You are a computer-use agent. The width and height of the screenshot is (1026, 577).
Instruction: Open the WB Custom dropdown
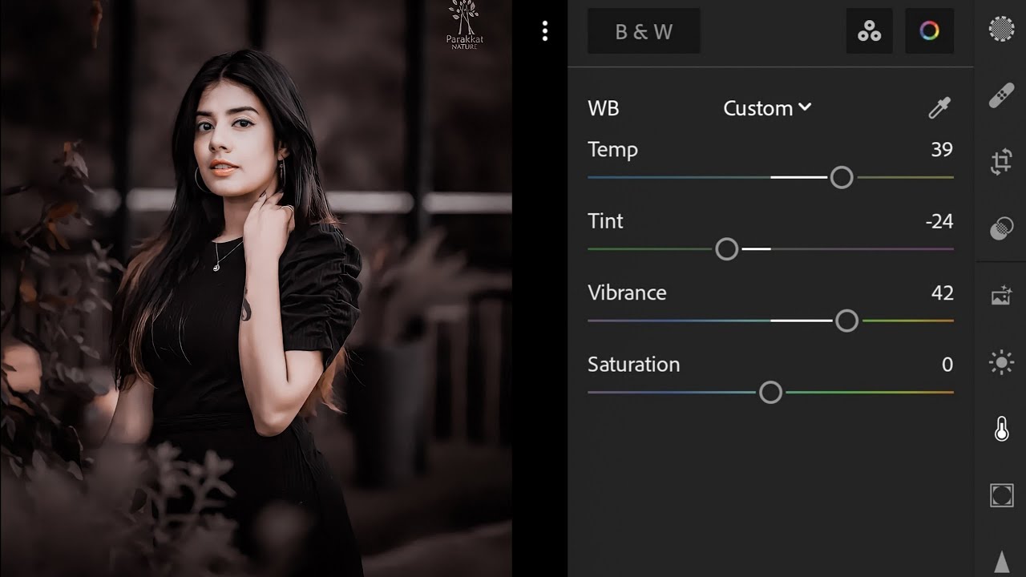coord(767,108)
